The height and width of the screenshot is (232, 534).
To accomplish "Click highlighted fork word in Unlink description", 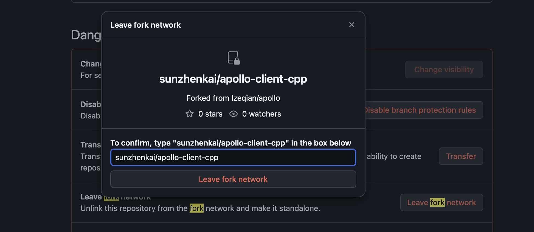I will coord(196,208).
